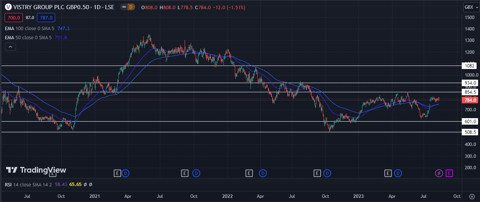
Task: Click the 87.0 spread value
Action: coord(30,18)
